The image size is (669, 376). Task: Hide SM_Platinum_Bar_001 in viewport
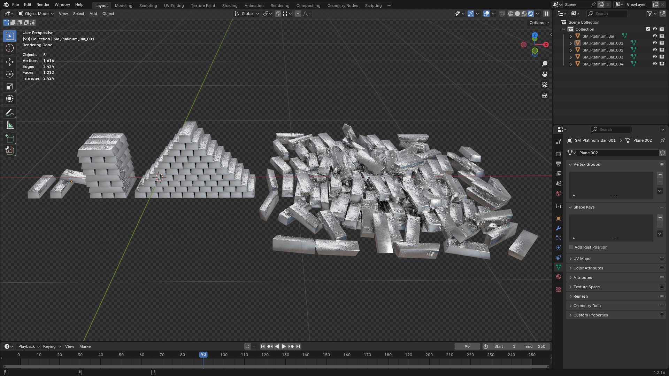tap(655, 43)
